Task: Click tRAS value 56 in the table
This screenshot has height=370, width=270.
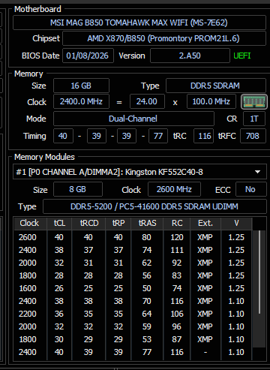Action: [147, 275]
